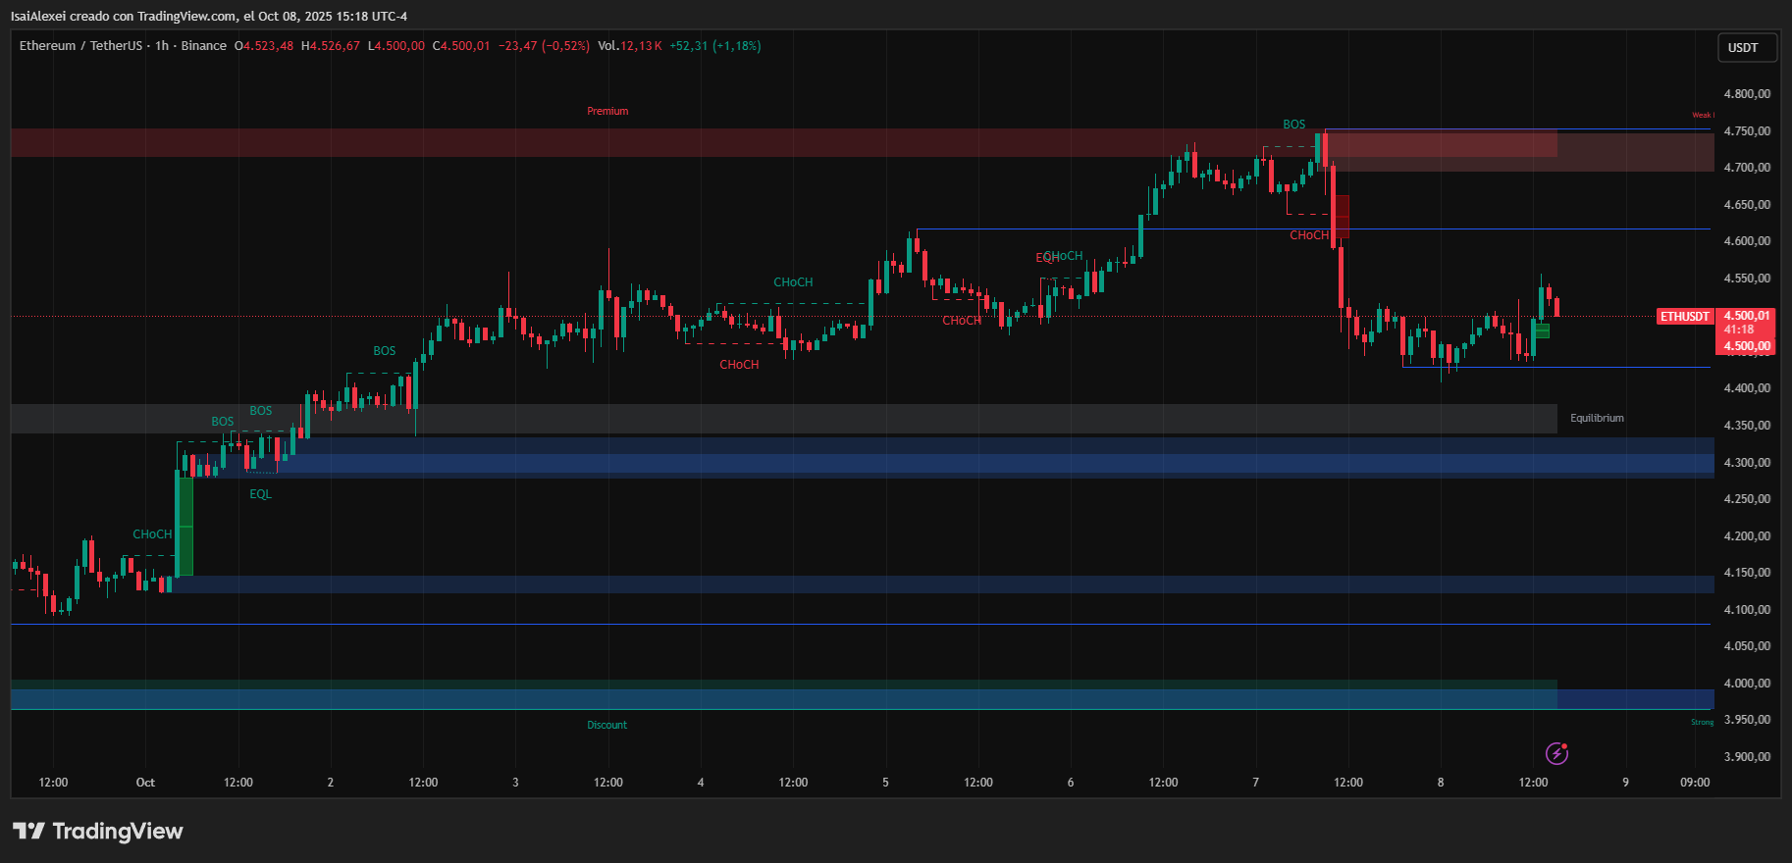
Task: Click the red ETHUSDT symbol tag
Action: (x=1684, y=317)
